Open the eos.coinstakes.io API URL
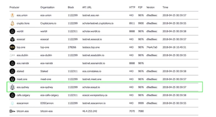The image size is (216, 117). click(92, 71)
